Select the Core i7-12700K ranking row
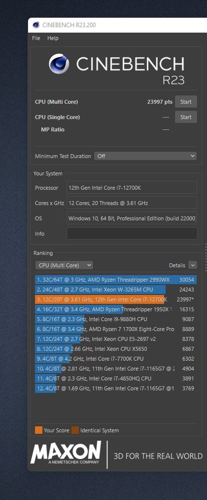207x500 pixels. coord(116,299)
